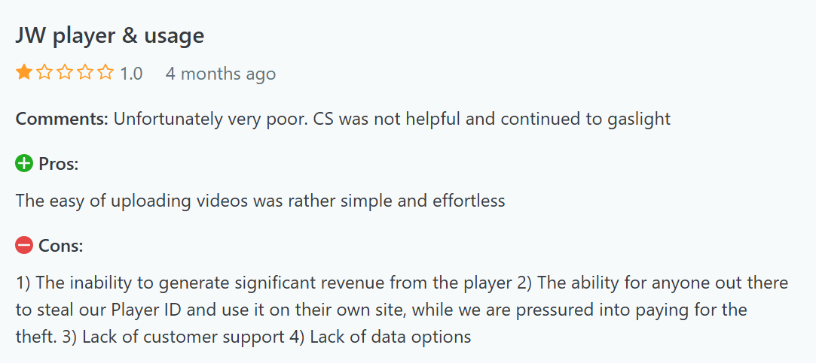Click the red minus Cons icon

(24, 245)
